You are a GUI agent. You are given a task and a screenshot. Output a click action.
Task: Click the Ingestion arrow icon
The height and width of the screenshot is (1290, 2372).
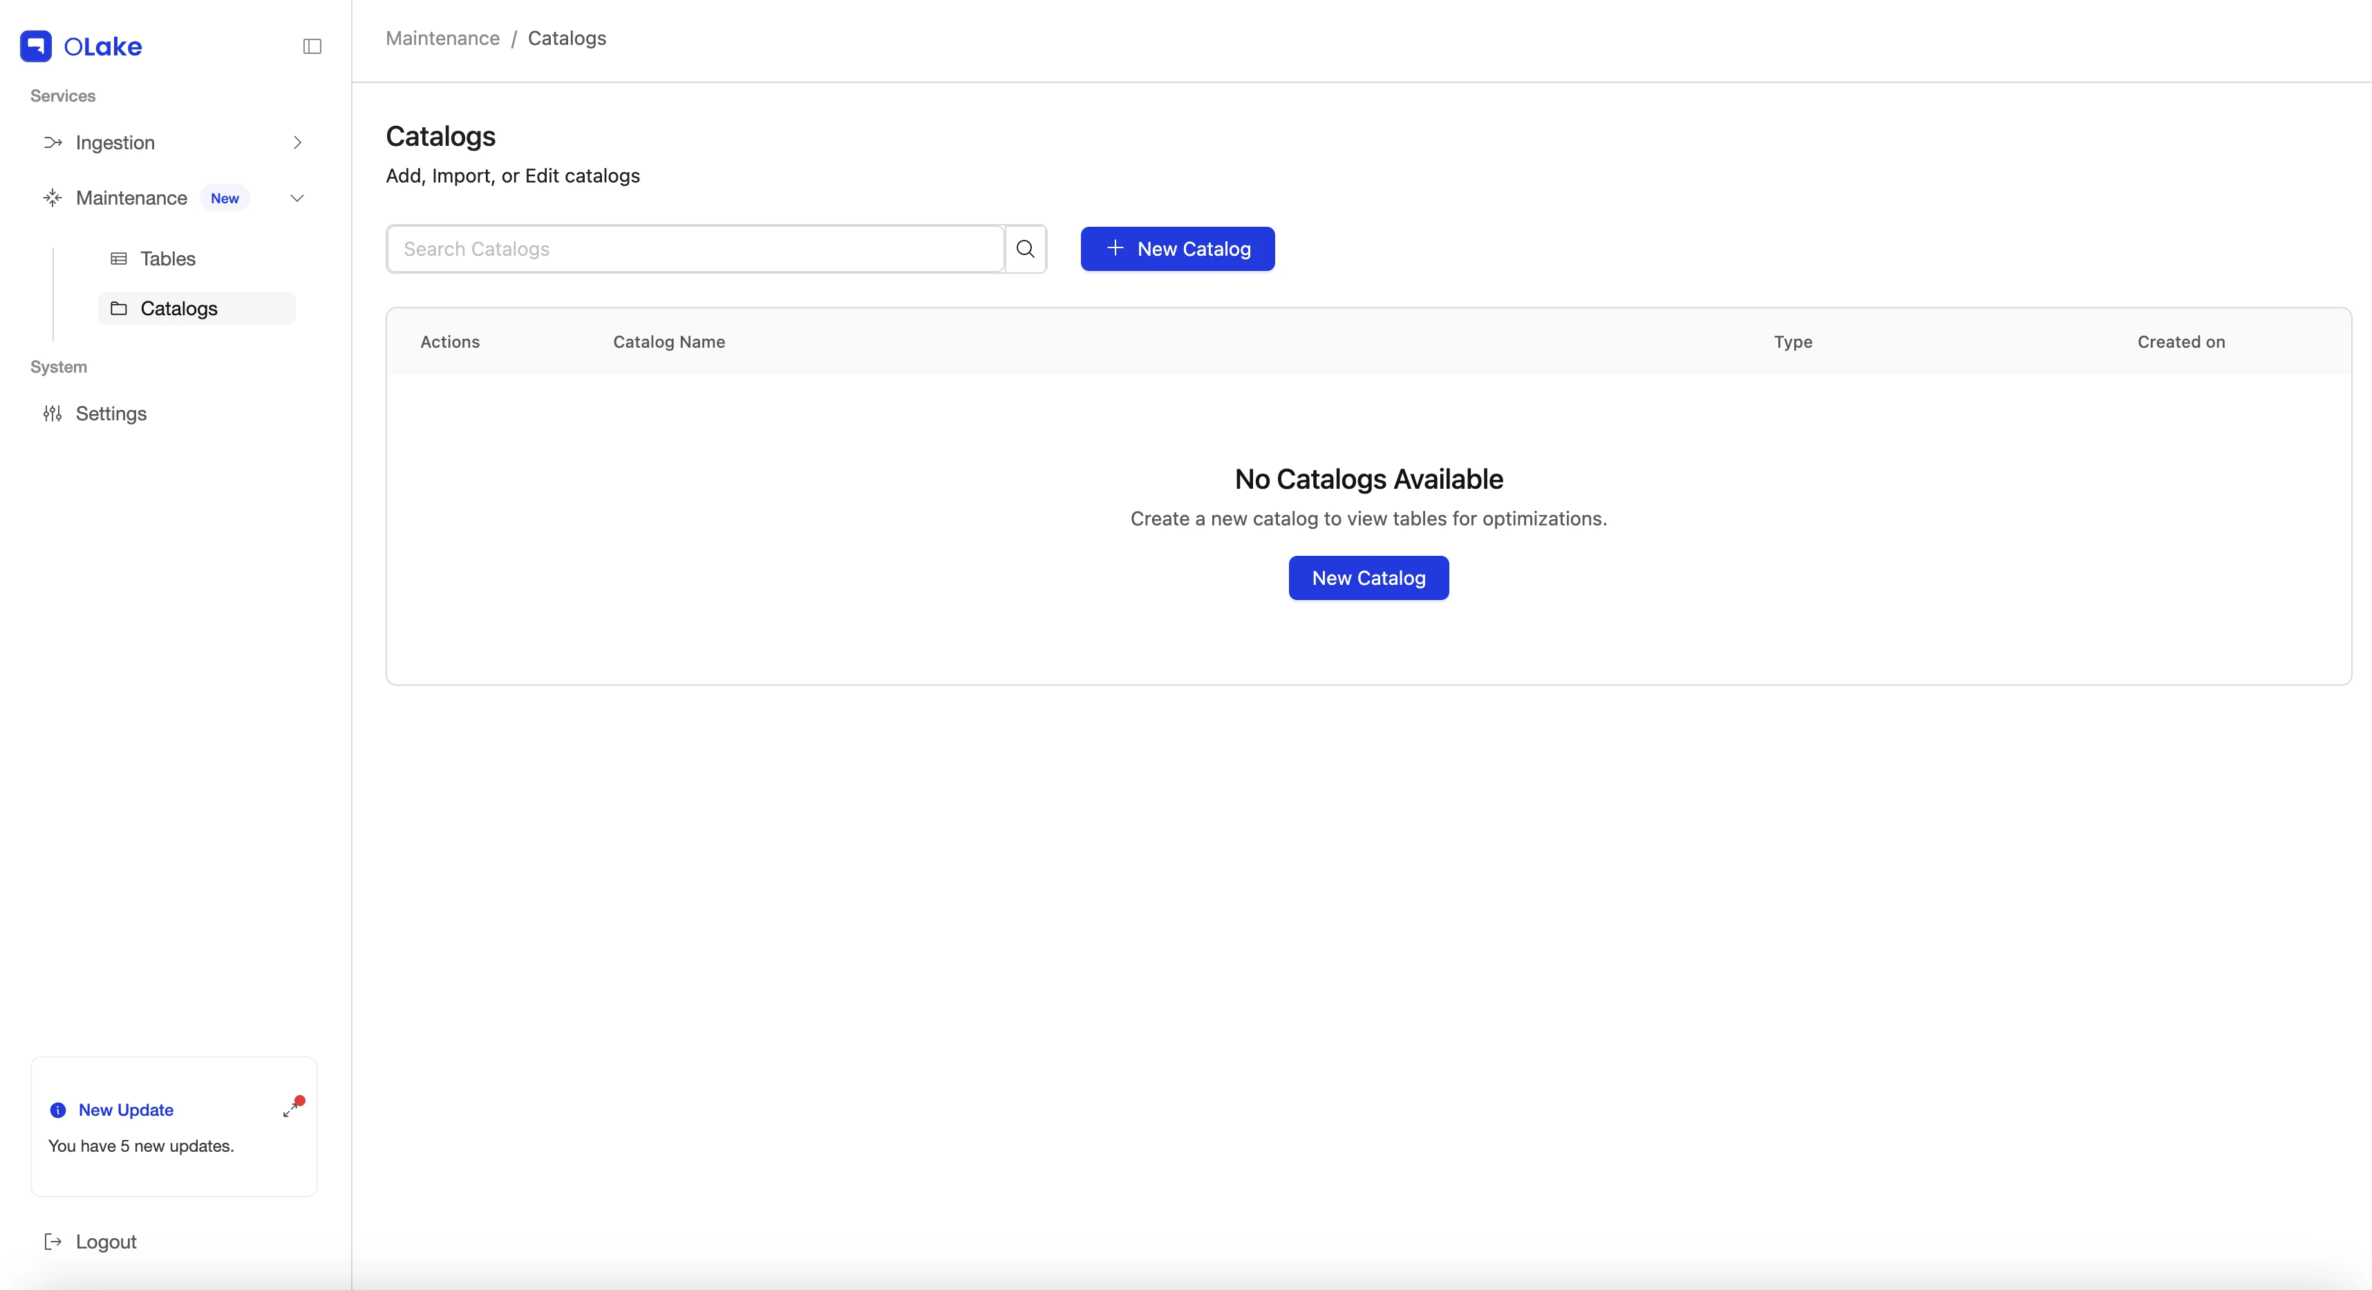[x=53, y=142]
